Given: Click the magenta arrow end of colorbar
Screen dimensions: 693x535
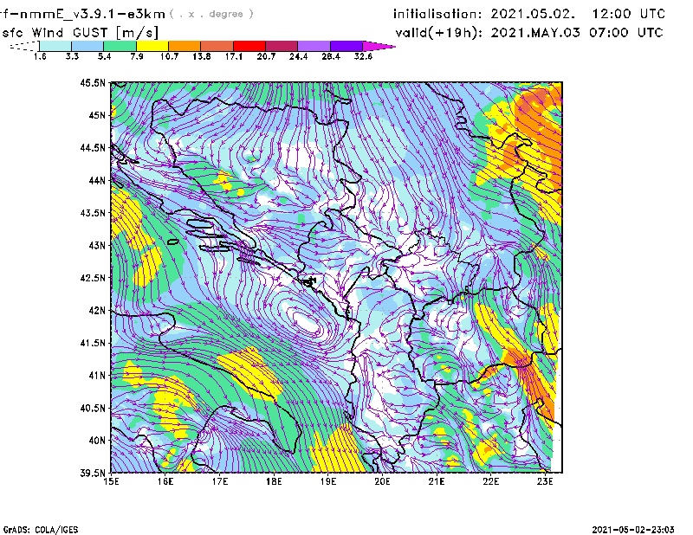Looking at the screenshot, I should pyautogui.click(x=379, y=46).
